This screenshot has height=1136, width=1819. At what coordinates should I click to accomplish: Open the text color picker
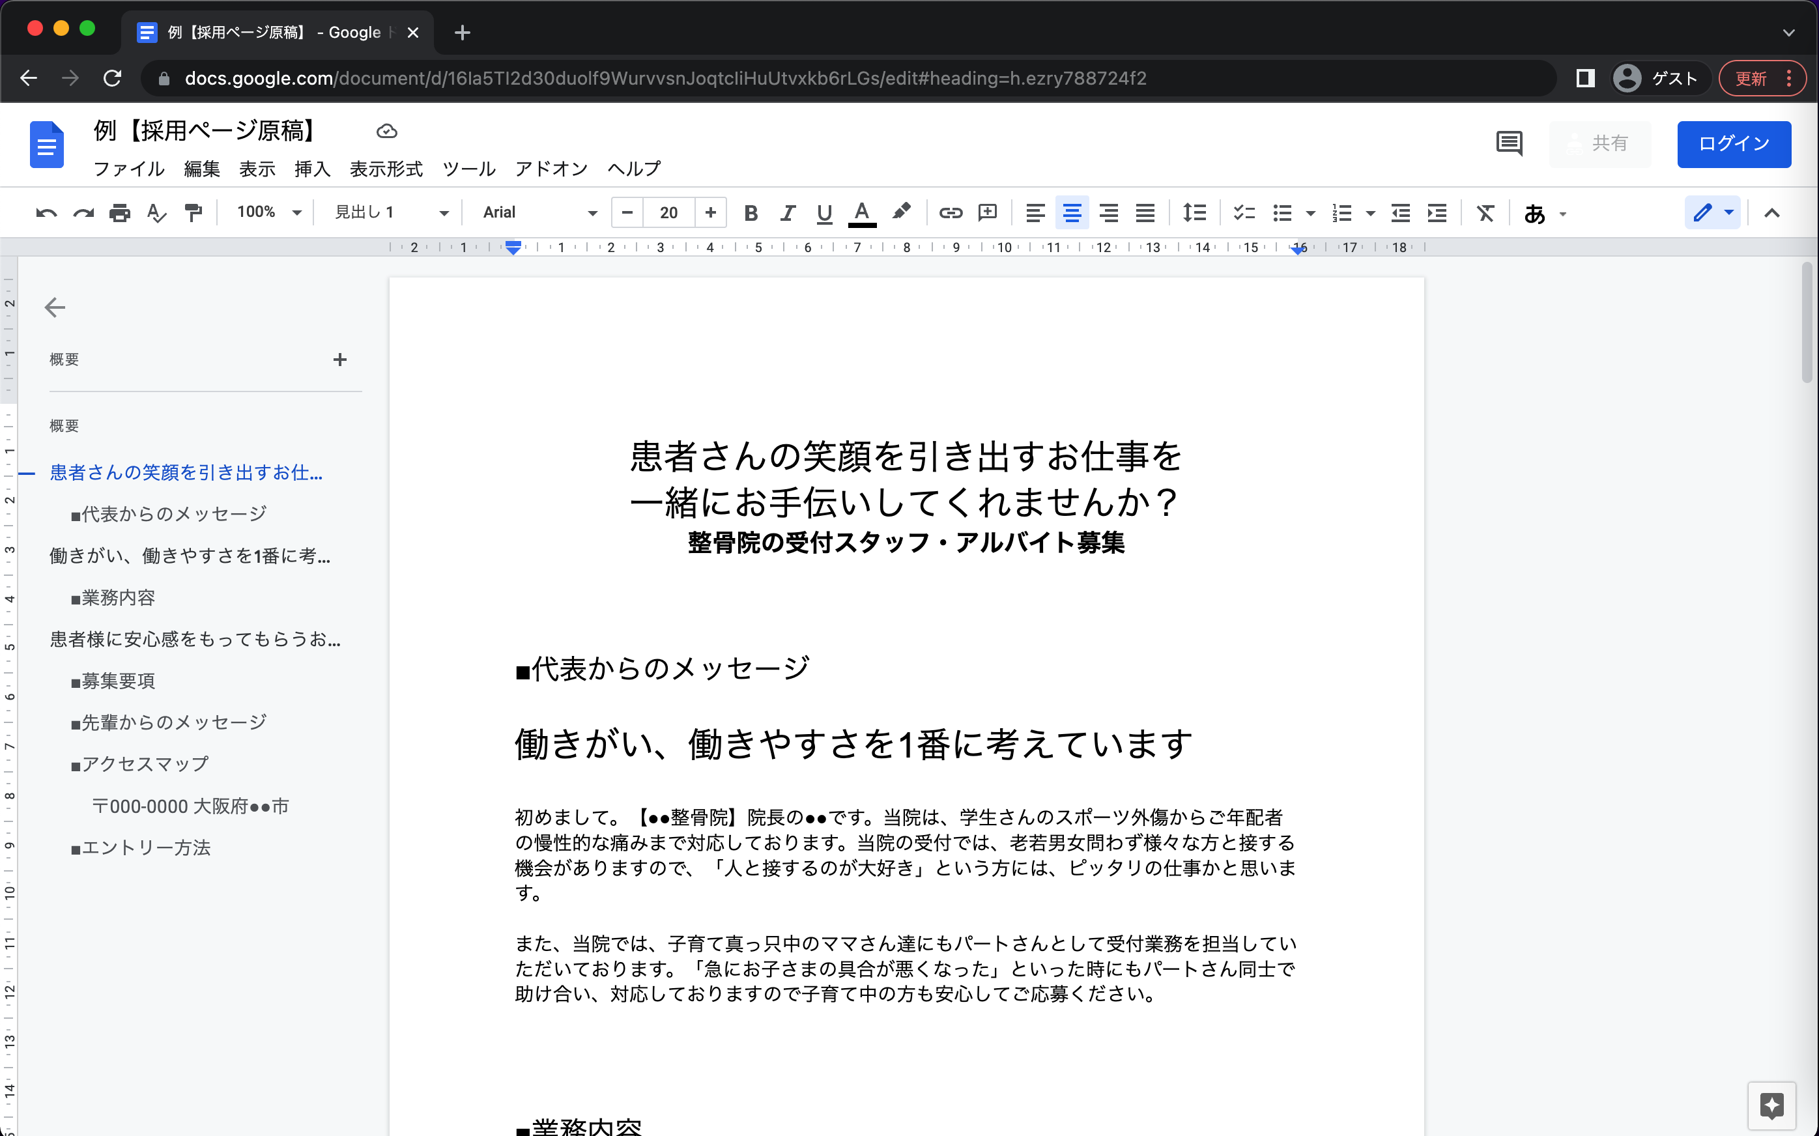click(862, 214)
